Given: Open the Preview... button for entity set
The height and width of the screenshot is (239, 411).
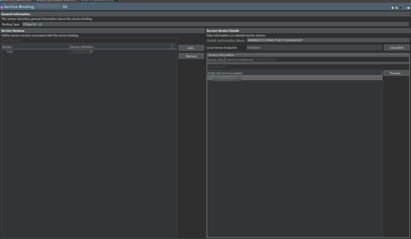Looking at the screenshot, I should point(396,73).
